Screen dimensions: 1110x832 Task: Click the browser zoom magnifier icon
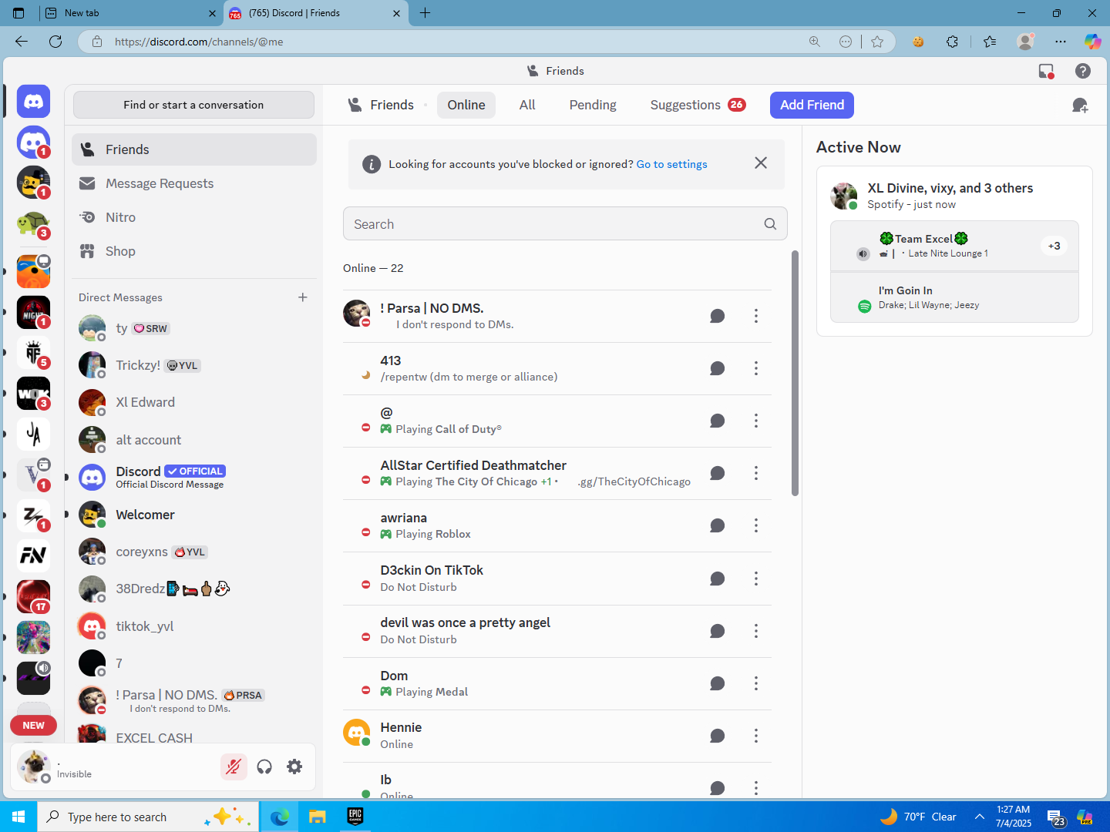[x=815, y=42]
